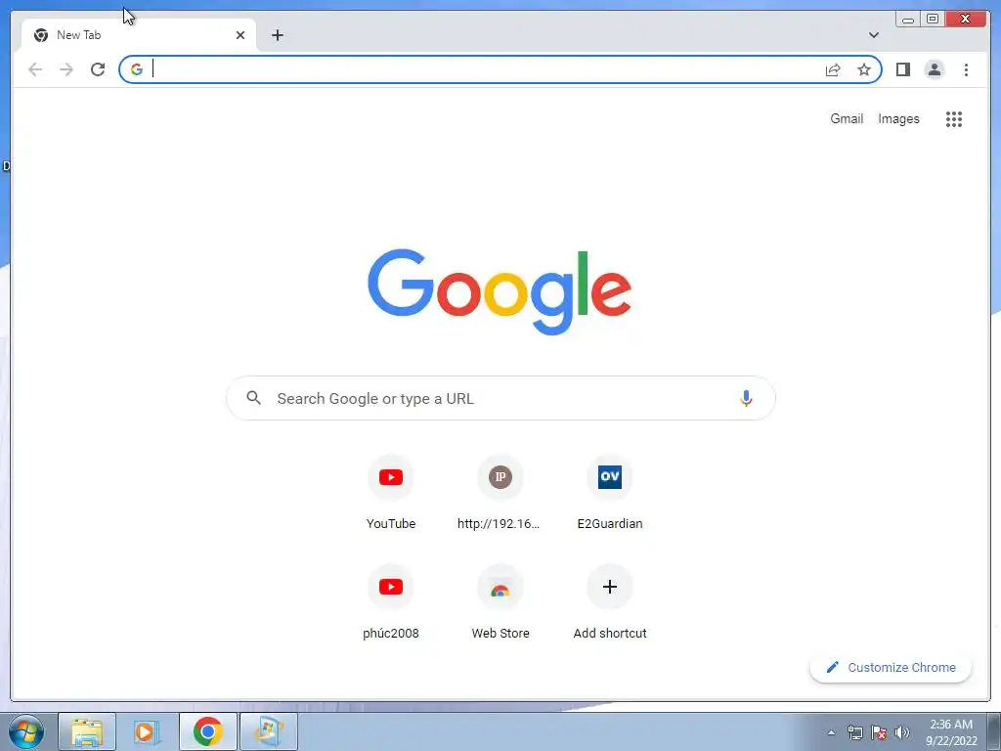Select the New Tab tab
The height and width of the screenshot is (751, 1001).
pyautogui.click(x=139, y=35)
